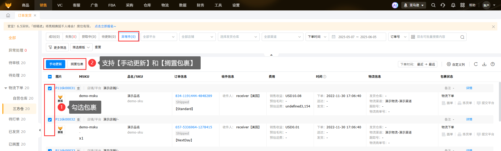The width and height of the screenshot is (501, 151).
Task: Toggle the select-all header checkbox
Action: [50, 77]
